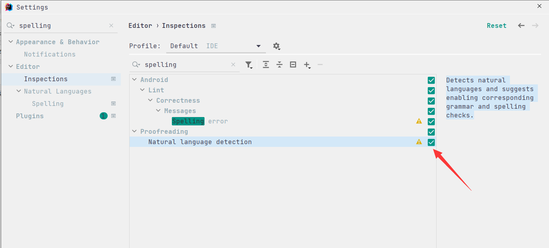549x248 pixels.
Task: Toggle the Lint group checkbox
Action: point(431,90)
